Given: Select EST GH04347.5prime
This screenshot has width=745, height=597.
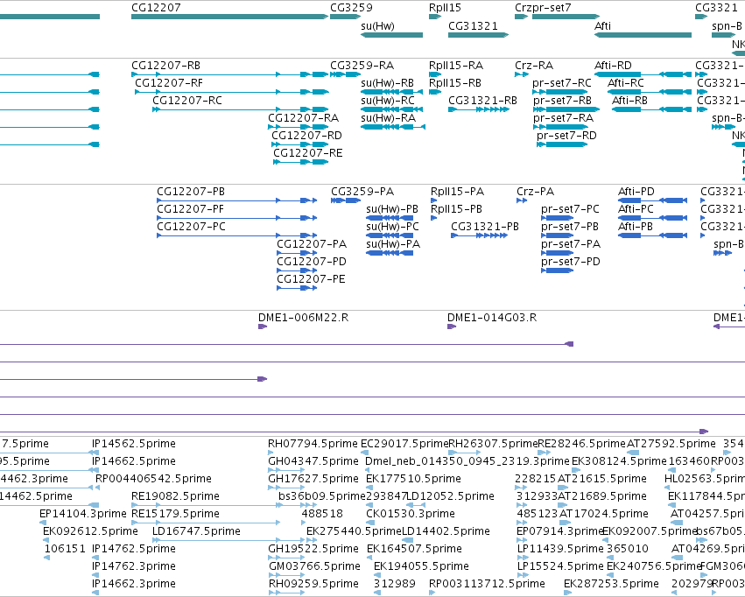Looking at the screenshot, I should click(x=286, y=471).
